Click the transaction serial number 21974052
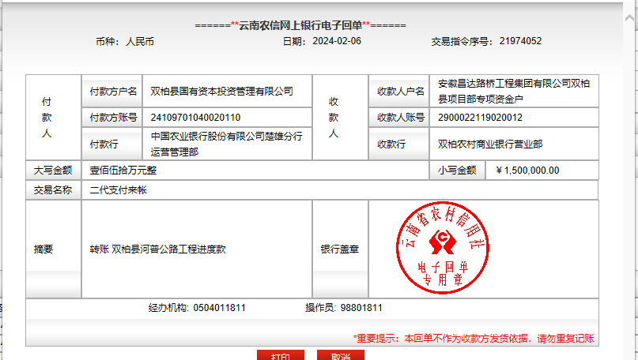This screenshot has height=360, width=638. [520, 41]
